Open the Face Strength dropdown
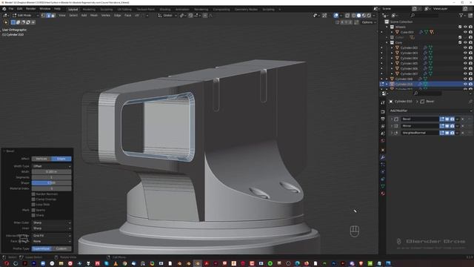 52,241
